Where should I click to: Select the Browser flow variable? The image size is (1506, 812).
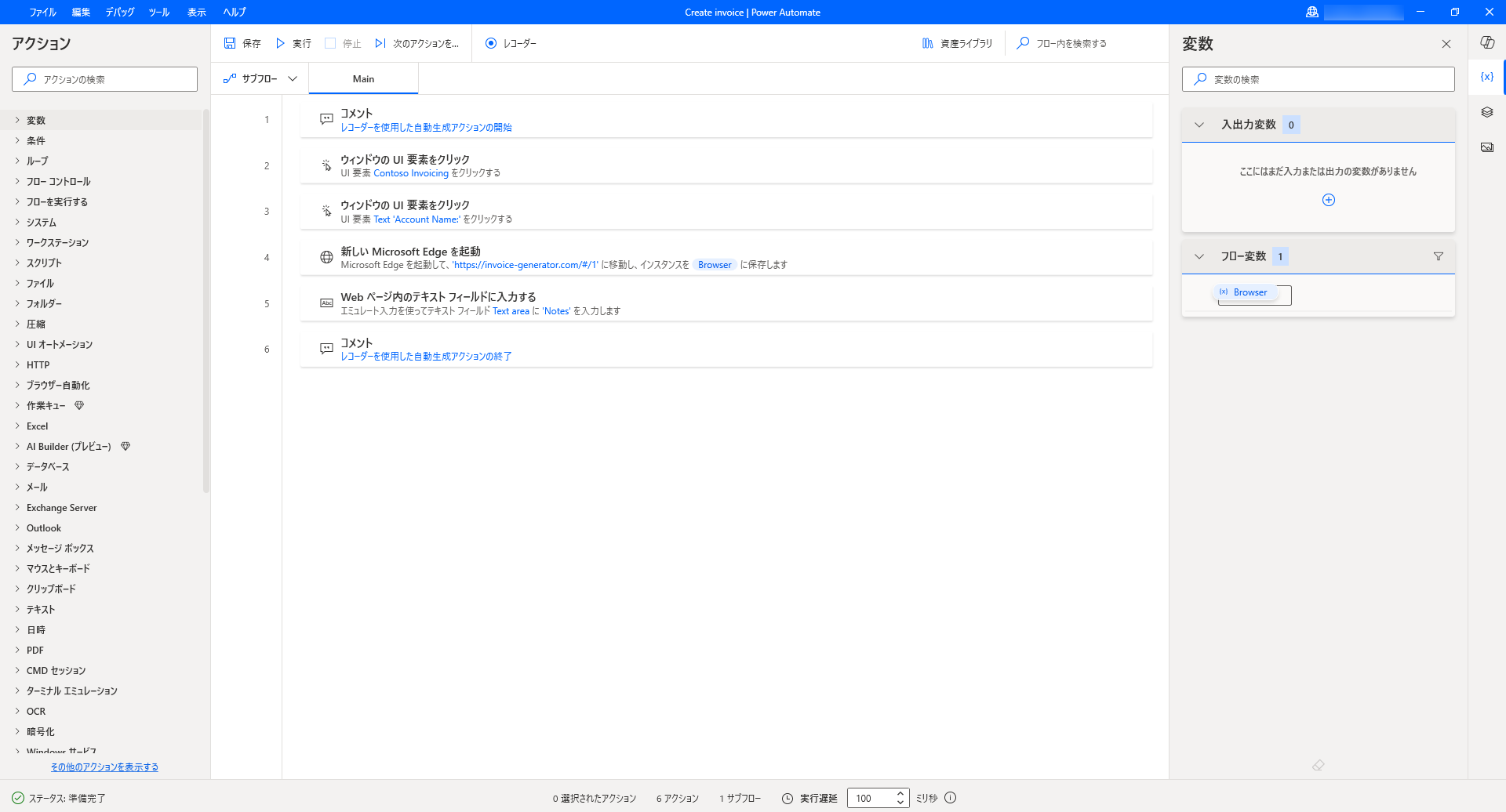[x=1244, y=292]
